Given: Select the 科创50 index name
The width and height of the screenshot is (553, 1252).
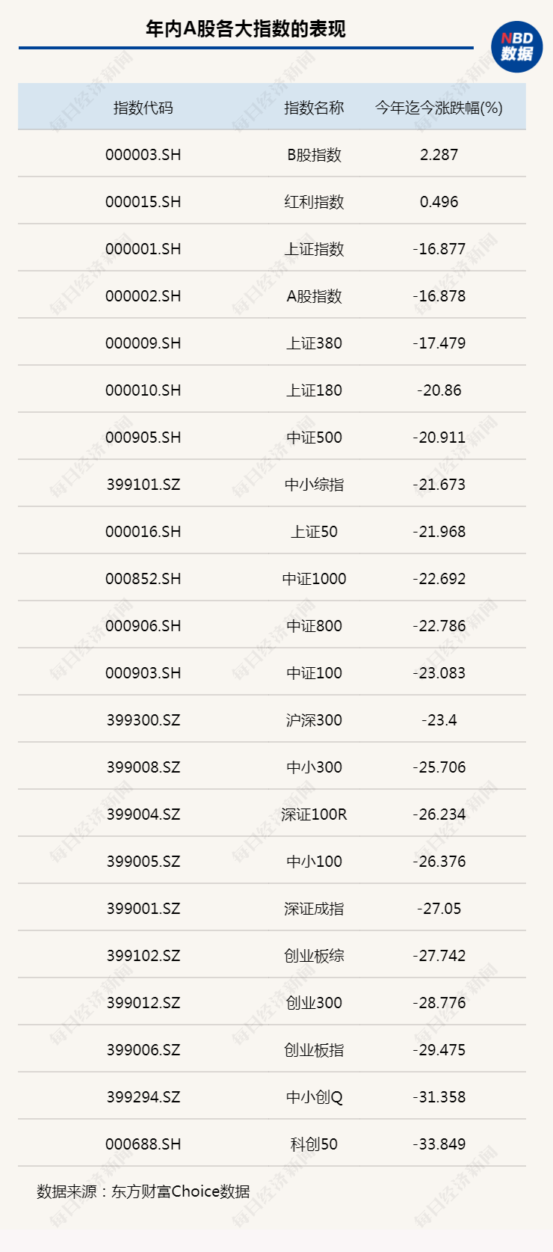Looking at the screenshot, I should [314, 1144].
